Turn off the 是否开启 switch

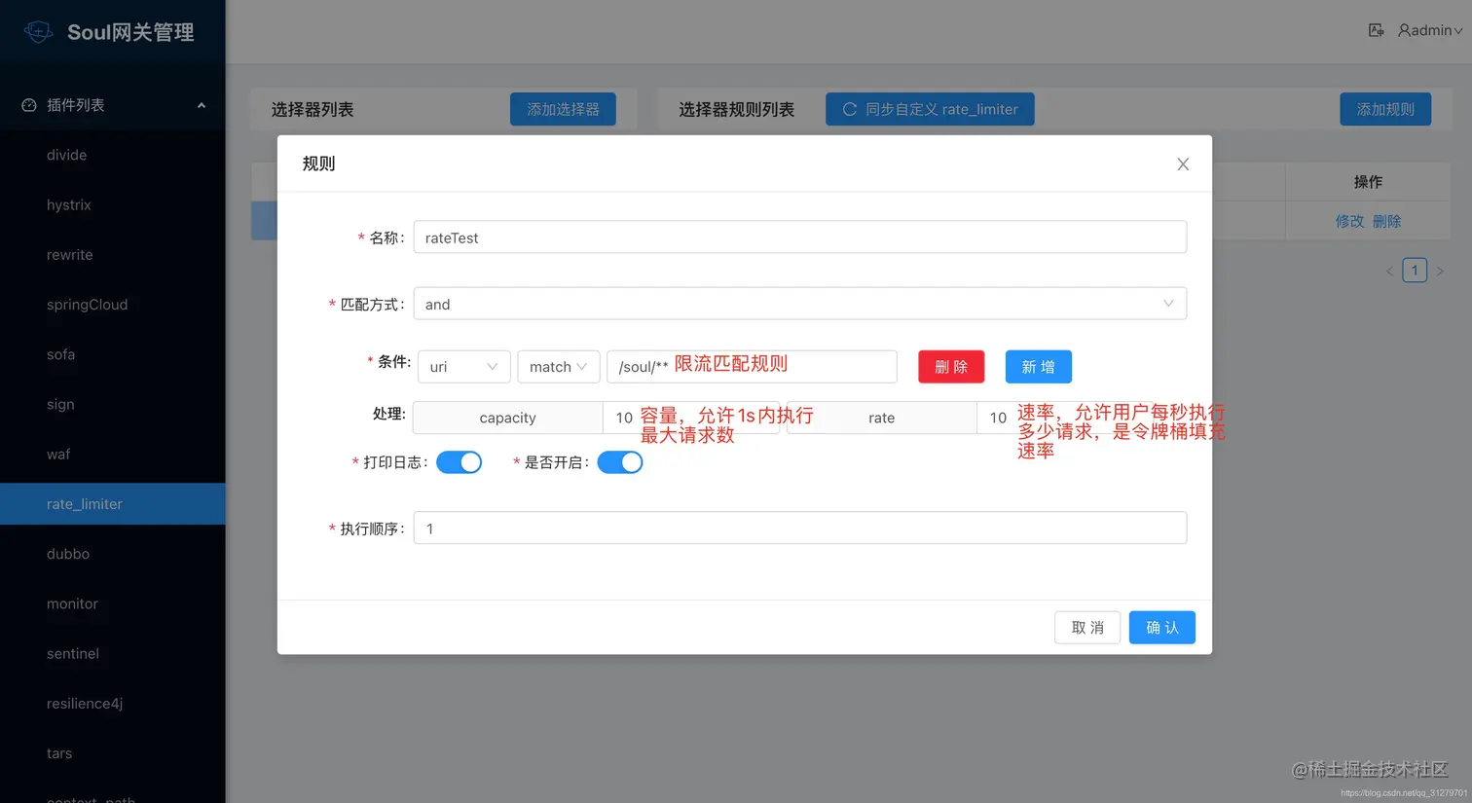(620, 462)
